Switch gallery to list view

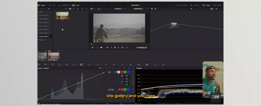point(73,9)
